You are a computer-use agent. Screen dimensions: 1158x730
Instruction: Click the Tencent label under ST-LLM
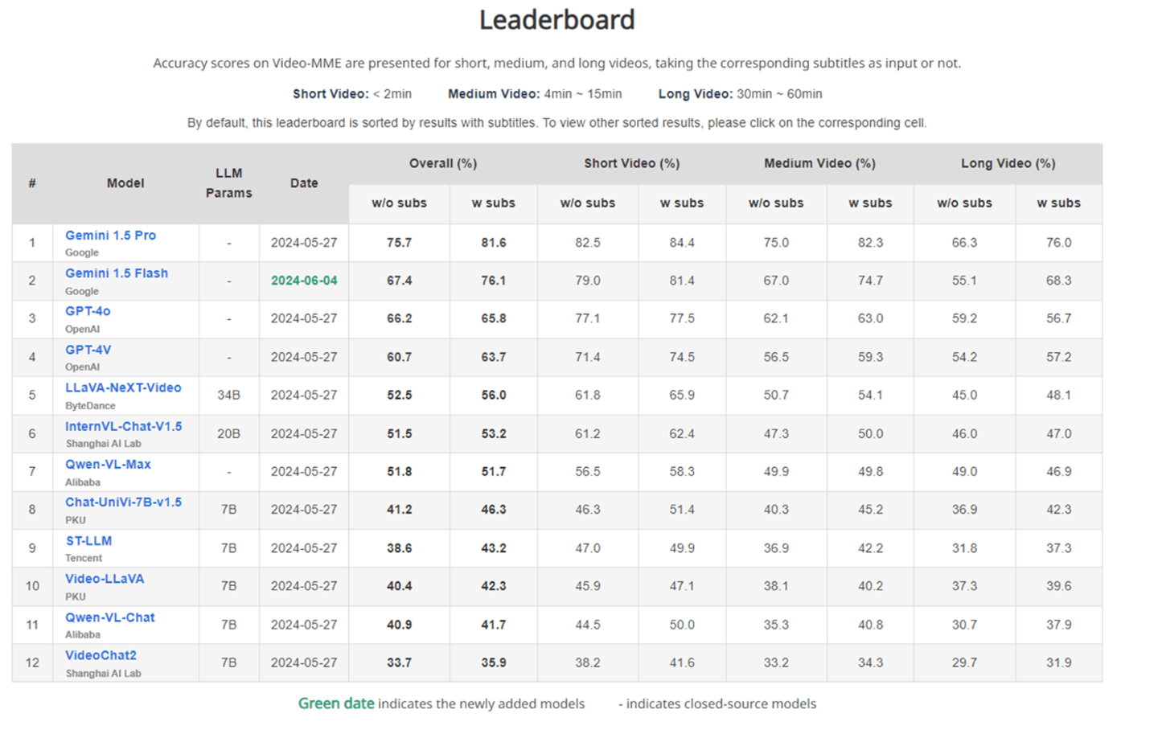click(x=84, y=558)
